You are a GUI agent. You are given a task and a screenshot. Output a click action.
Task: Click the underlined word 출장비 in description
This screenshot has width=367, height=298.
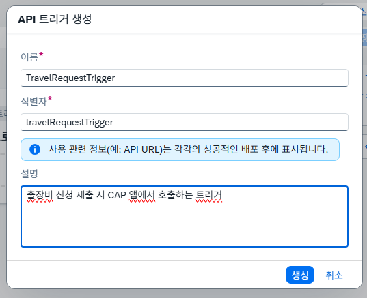click(40, 195)
